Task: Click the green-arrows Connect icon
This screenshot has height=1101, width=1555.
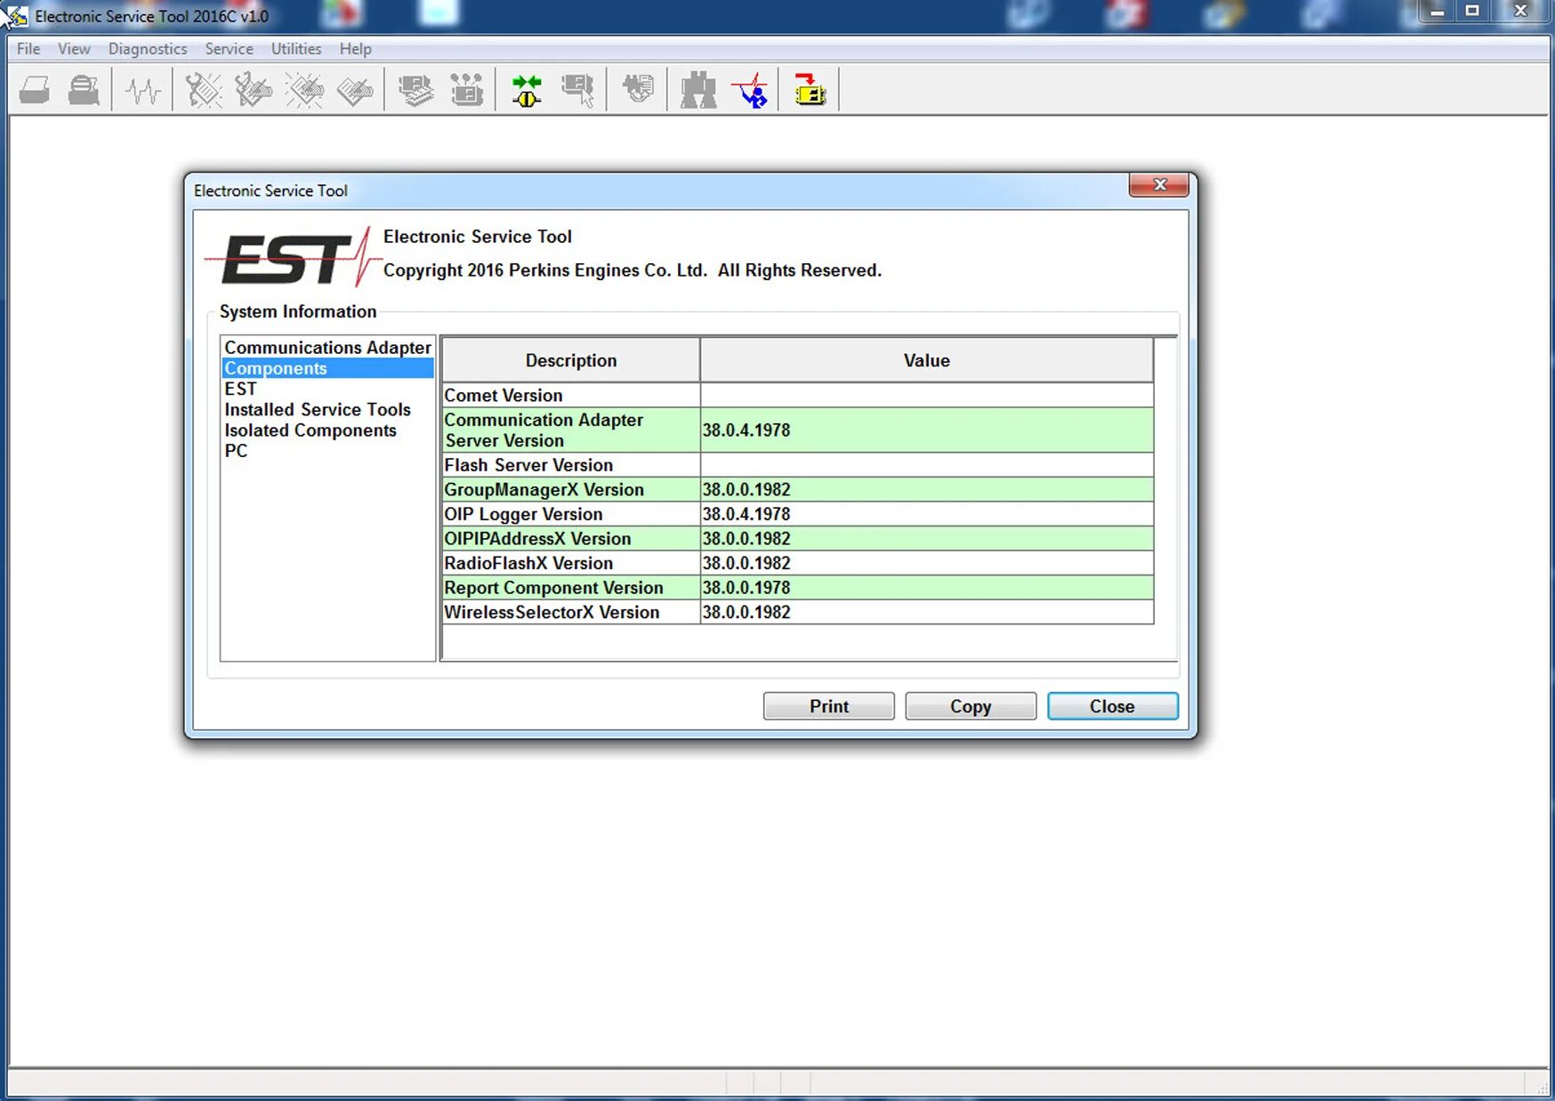Action: click(527, 90)
